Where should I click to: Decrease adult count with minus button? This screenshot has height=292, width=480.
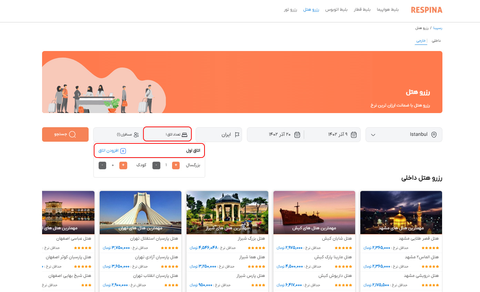pos(156,165)
